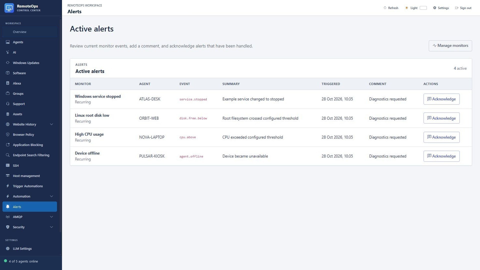Open the Application Blocking icon
This screenshot has height=270, width=480.
pyautogui.click(x=8, y=145)
